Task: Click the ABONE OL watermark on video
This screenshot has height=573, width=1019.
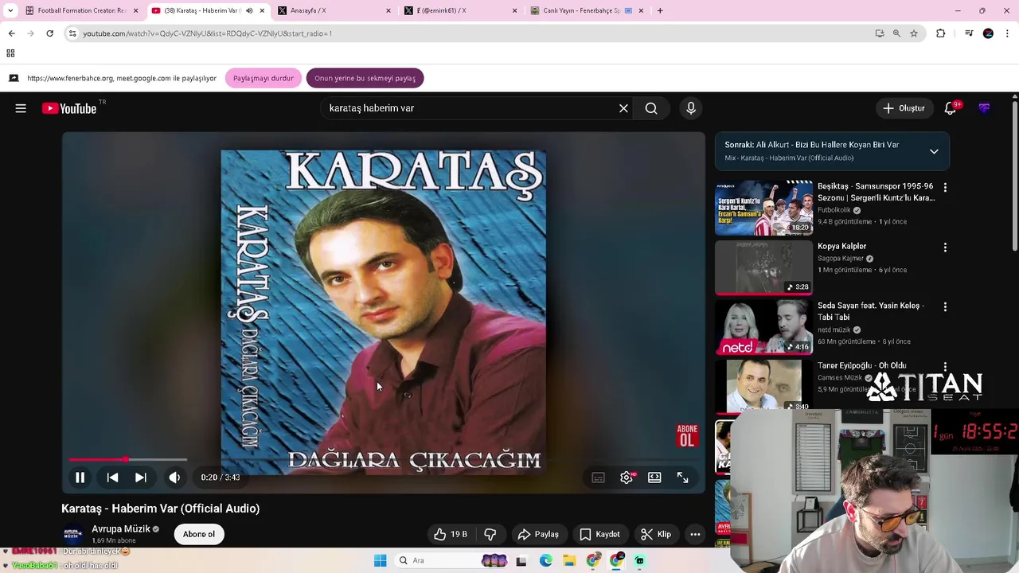Action: (687, 435)
